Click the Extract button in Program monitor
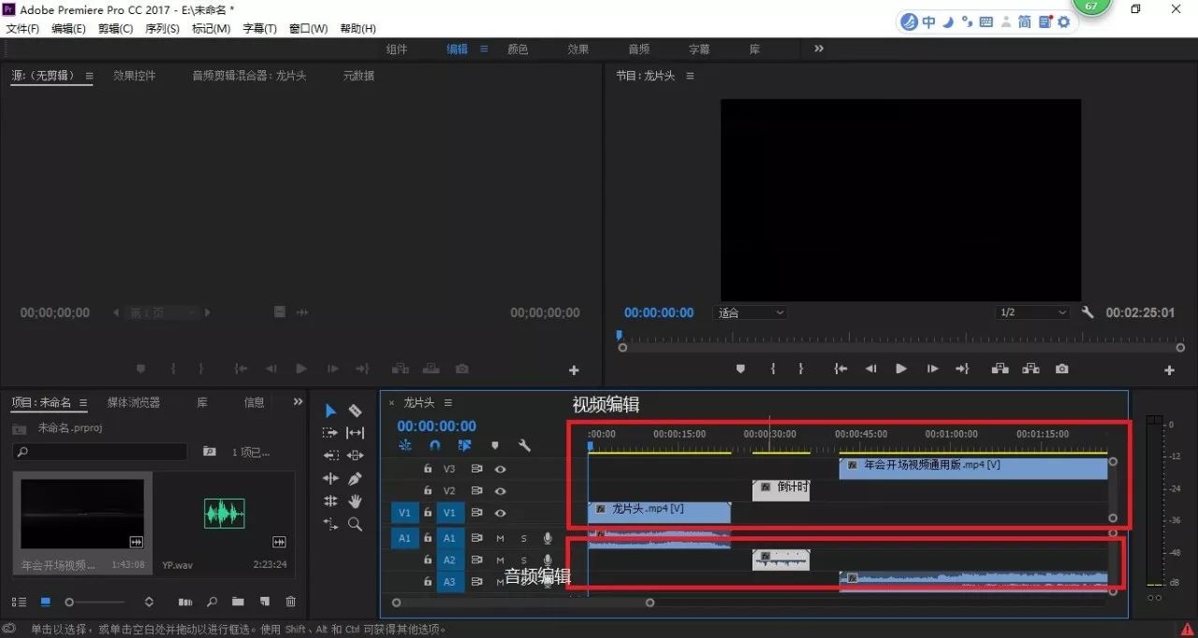Image resolution: width=1198 pixels, height=638 pixels. 1030,369
